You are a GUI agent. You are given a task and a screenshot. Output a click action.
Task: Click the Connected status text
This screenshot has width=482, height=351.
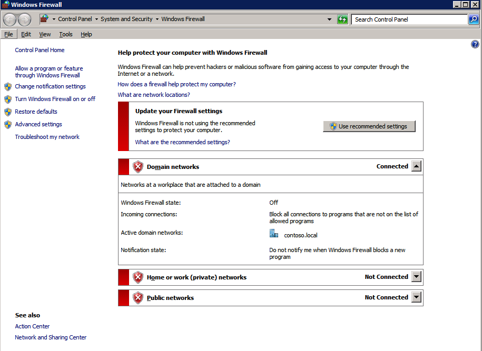click(x=392, y=166)
